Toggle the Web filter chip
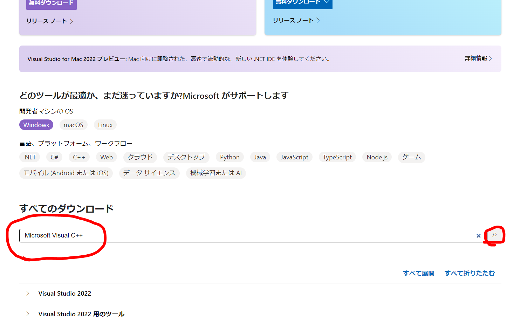The width and height of the screenshot is (507, 317). 107,157
